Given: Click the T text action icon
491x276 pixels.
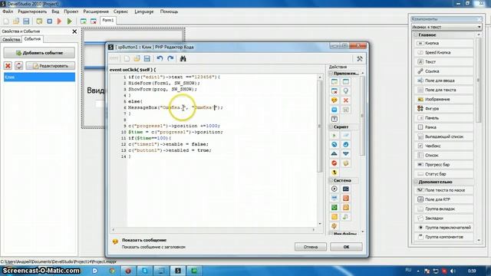Looking at the screenshot, I should tap(334, 119).
